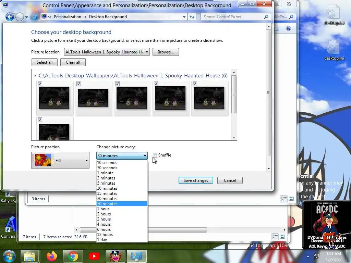Choose 6 hours from the interval list
This screenshot has width=351, height=263.
[x=122, y=229]
